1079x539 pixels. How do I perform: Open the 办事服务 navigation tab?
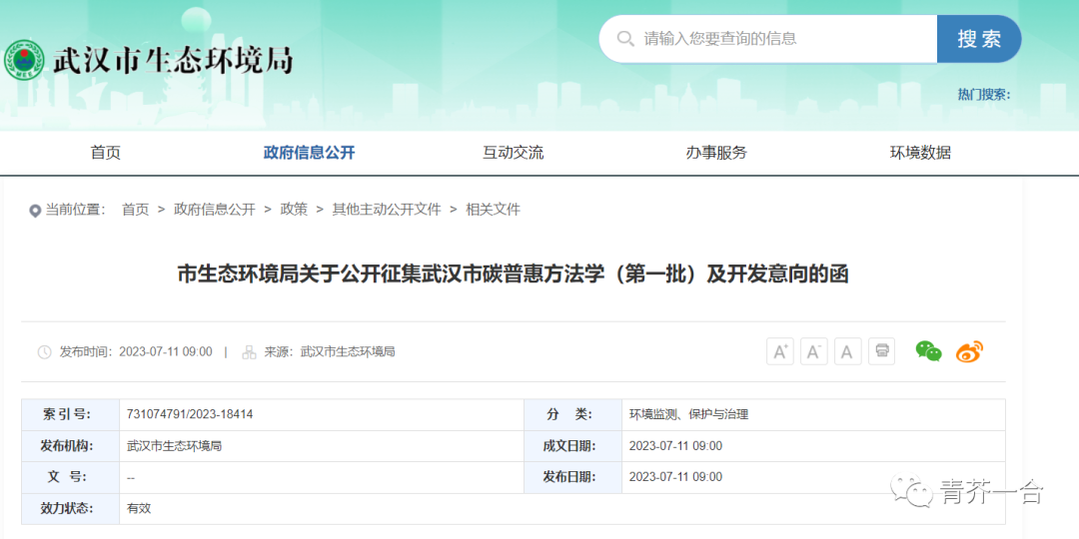click(x=716, y=153)
